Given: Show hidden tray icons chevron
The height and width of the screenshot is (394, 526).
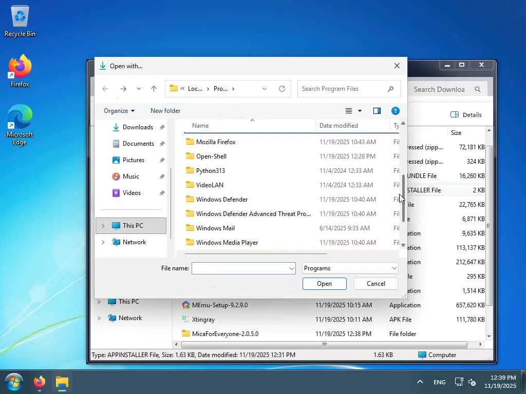Looking at the screenshot, I should tap(420, 382).
